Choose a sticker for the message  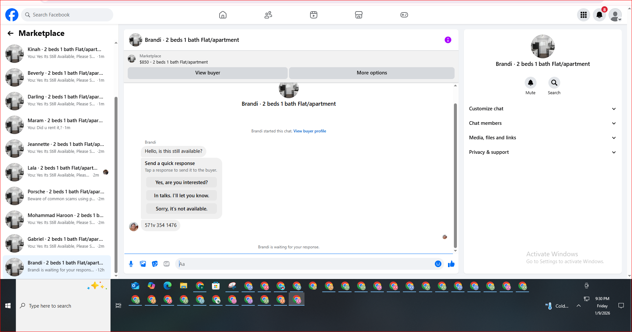tap(155, 264)
